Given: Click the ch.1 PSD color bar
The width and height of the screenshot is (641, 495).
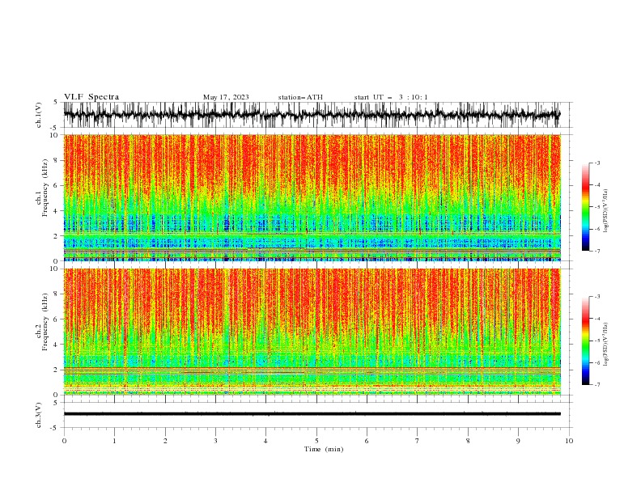Looking at the screenshot, I should tap(585, 207).
